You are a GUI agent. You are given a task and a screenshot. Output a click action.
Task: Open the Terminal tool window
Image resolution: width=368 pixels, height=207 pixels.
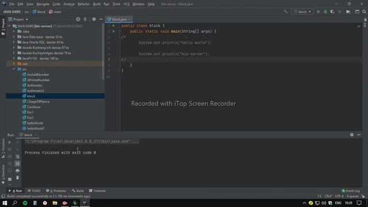pos(97,191)
